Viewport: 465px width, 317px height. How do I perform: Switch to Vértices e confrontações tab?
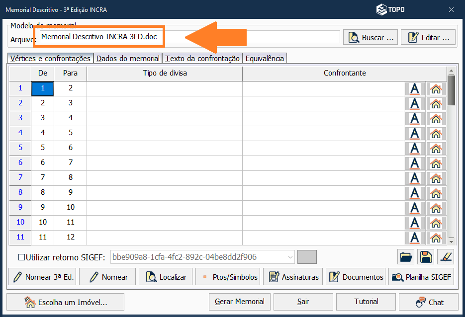[50, 58]
